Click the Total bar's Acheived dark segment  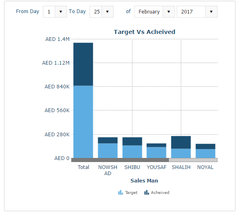pos(83,64)
